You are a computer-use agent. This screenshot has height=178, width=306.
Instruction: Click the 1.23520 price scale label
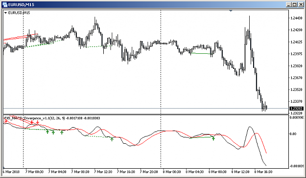click(x=296, y=89)
